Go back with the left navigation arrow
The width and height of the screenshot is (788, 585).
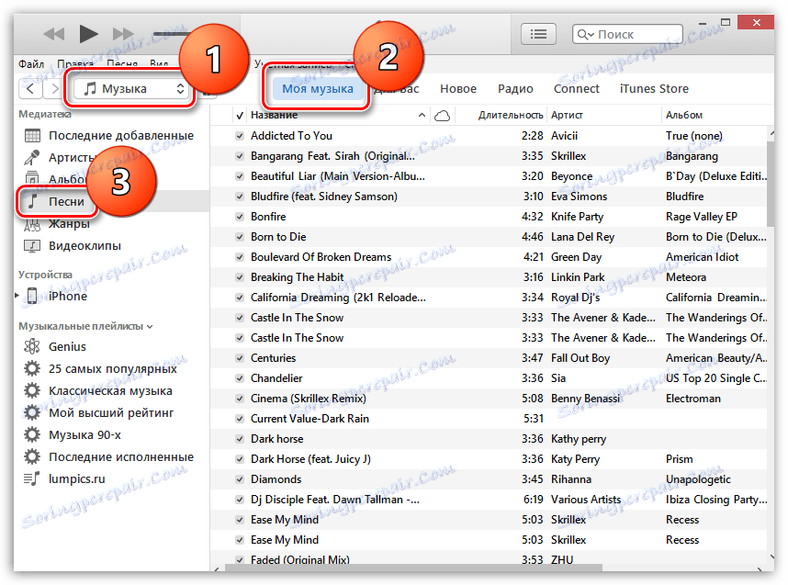click(x=30, y=89)
